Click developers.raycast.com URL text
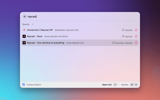The image size is (160, 100). pyautogui.click(x=67, y=30)
